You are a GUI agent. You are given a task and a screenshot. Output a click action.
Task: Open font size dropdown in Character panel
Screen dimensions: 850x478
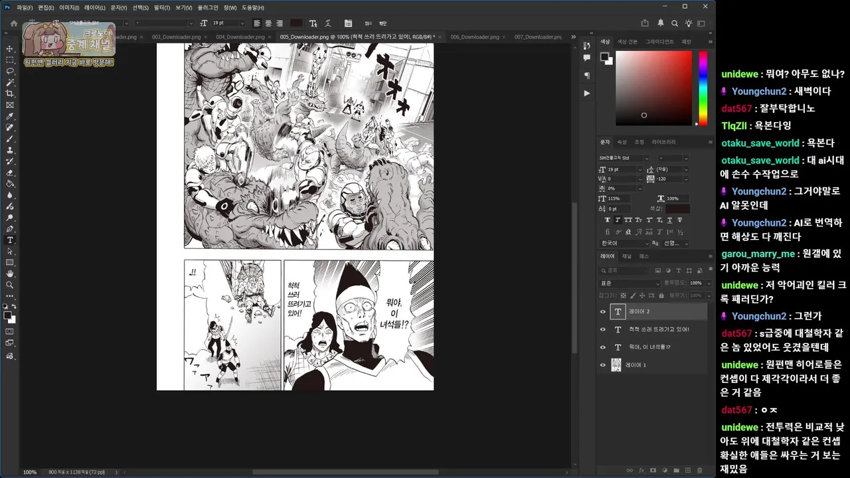(640, 170)
